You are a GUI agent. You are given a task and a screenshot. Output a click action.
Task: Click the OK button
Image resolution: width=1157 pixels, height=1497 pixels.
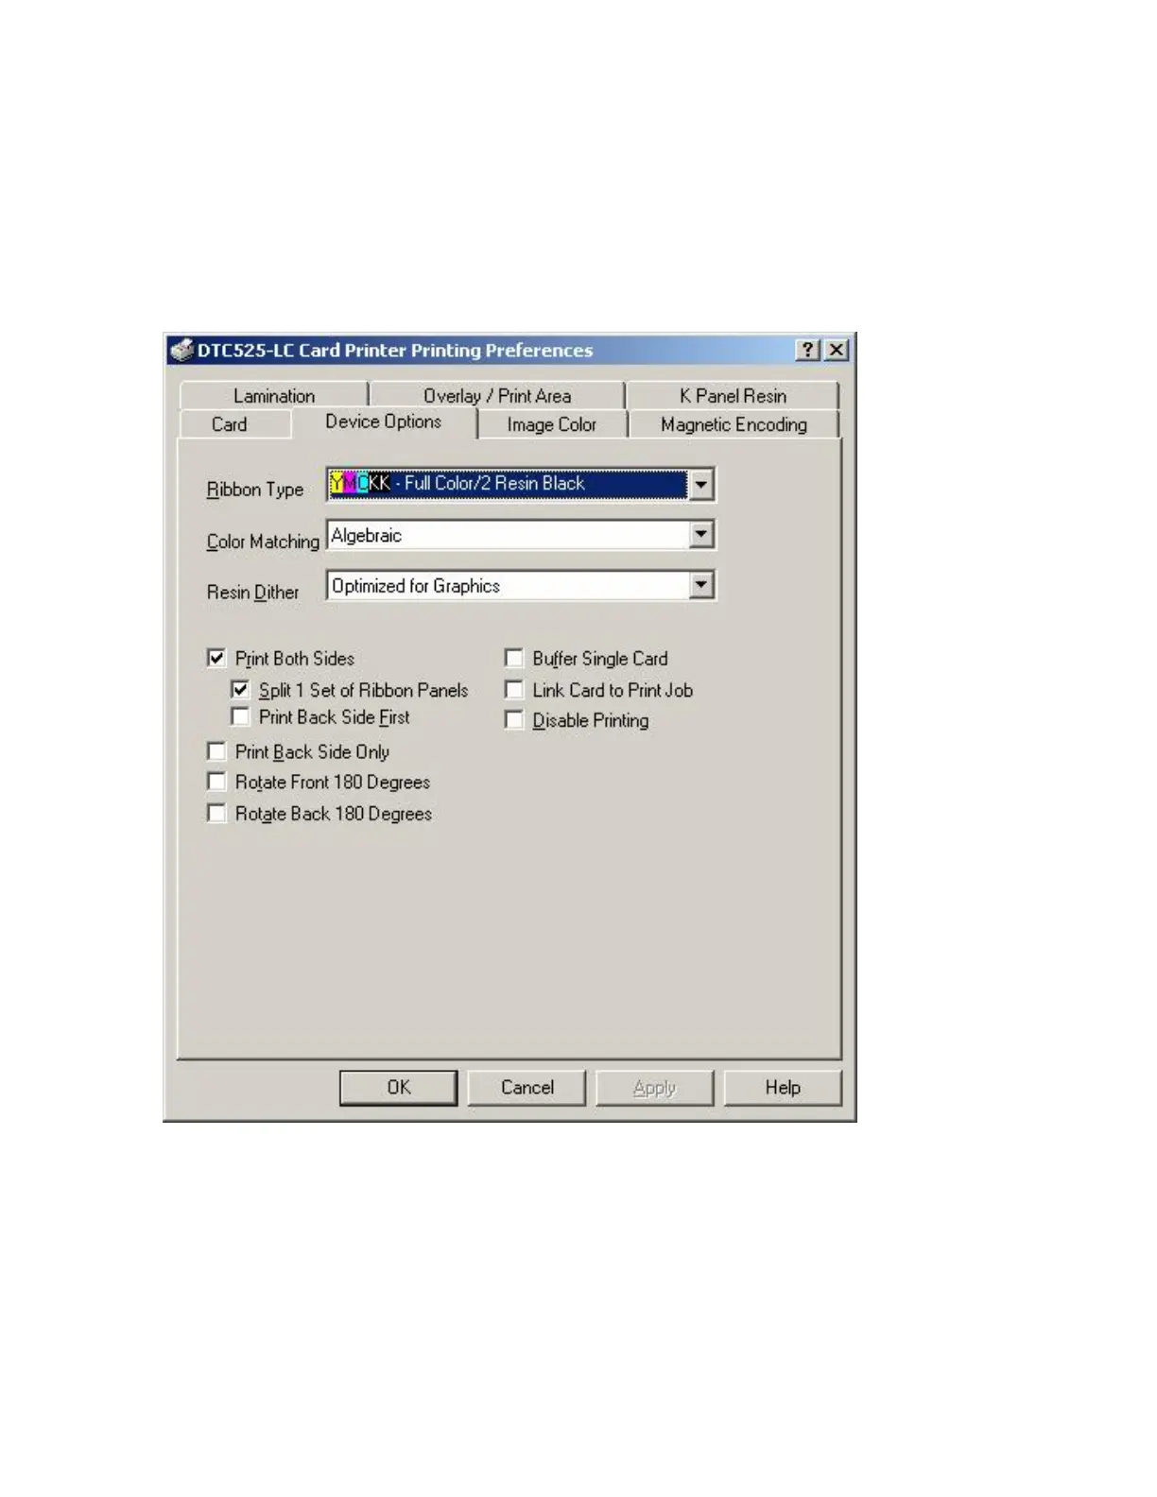click(x=399, y=1088)
